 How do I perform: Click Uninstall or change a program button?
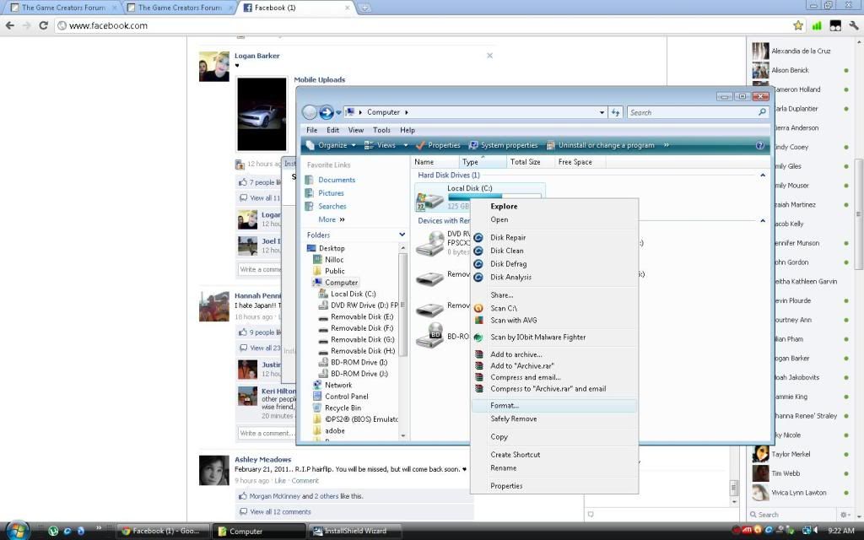[600, 145]
